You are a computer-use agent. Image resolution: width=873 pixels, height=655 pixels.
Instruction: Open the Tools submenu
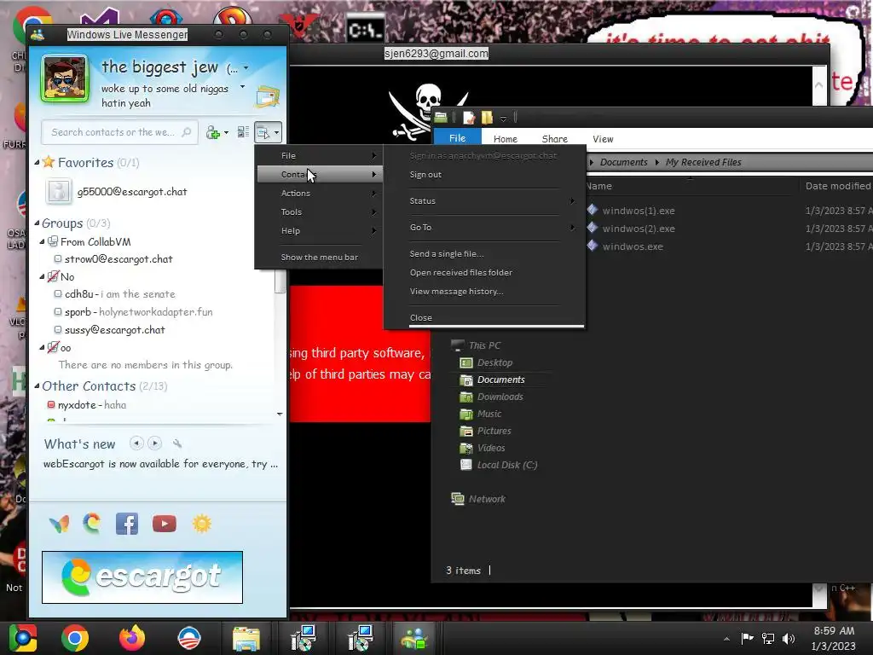click(319, 212)
